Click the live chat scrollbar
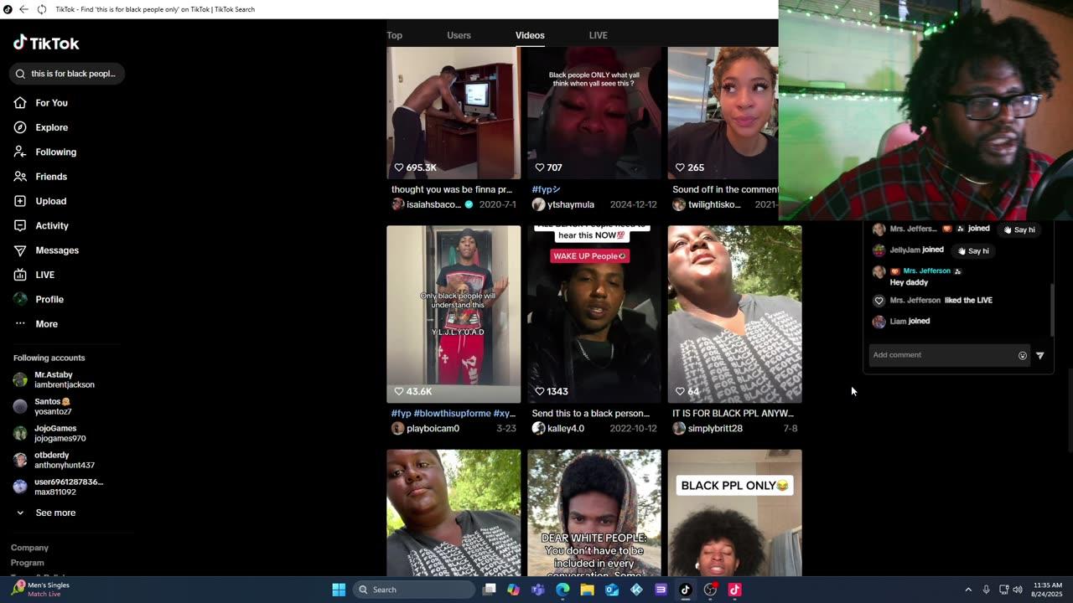 (x=1052, y=310)
